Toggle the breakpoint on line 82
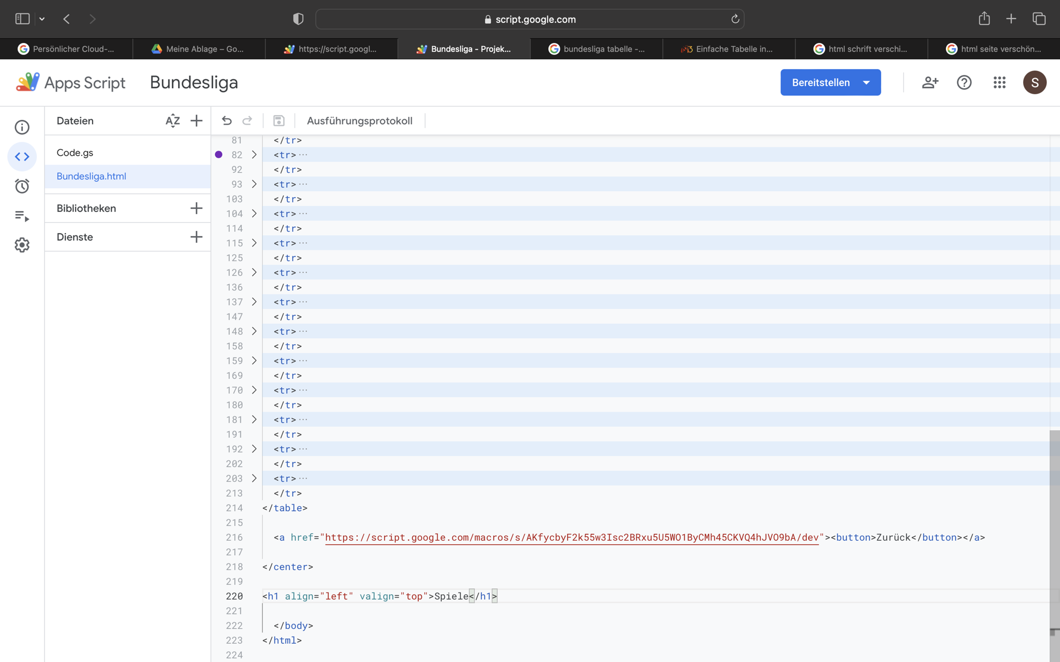 point(219,155)
